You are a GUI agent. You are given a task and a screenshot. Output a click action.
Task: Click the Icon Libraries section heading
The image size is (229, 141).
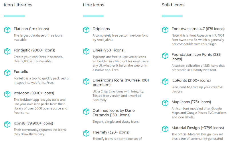pyautogui.click(x=18, y=5)
